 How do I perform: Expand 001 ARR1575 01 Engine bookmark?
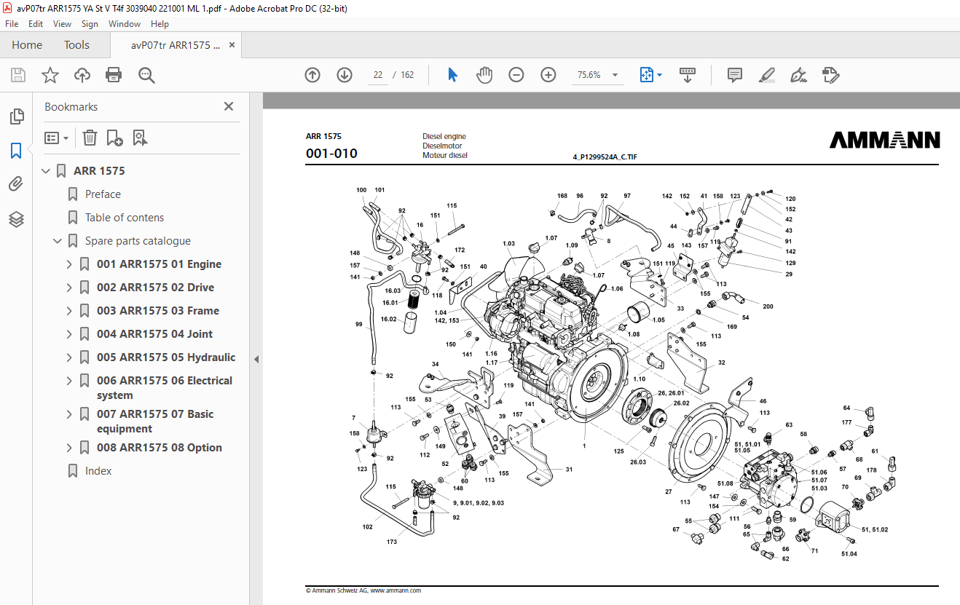69,264
